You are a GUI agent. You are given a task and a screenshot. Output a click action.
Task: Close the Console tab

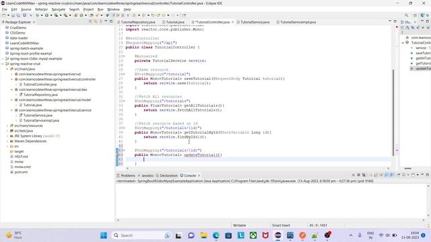(199, 175)
